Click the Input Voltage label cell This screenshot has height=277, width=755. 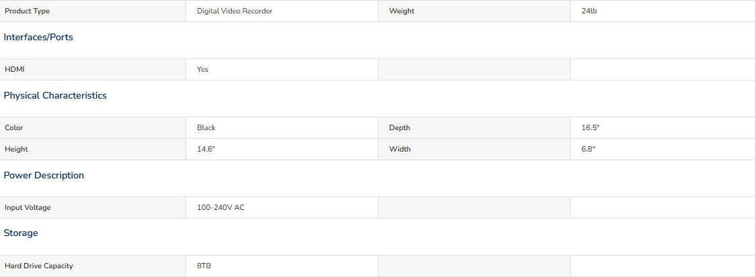(x=93, y=208)
